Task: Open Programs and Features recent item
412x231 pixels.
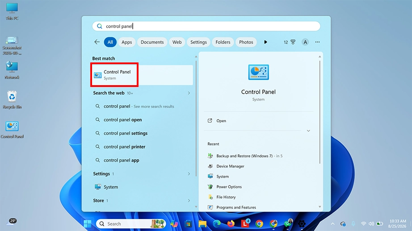Action: [x=232, y=207]
